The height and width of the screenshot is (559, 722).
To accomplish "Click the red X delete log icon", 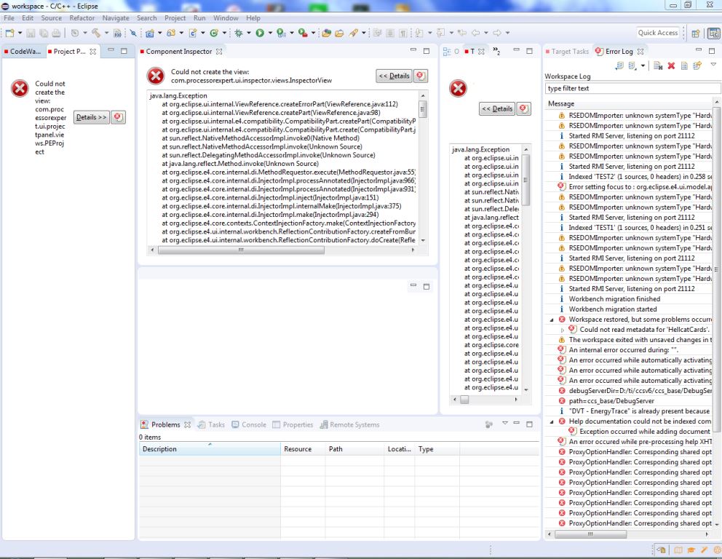I will (671, 66).
